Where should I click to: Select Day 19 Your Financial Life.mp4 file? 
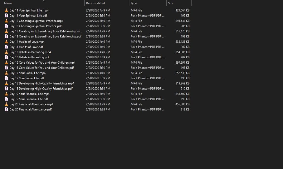click(29, 94)
